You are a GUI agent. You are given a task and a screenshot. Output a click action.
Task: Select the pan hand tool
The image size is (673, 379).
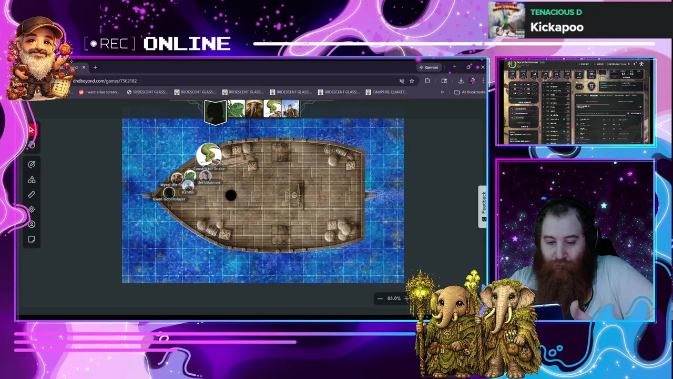click(32, 145)
